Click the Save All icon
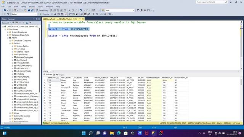 pos(32,10)
